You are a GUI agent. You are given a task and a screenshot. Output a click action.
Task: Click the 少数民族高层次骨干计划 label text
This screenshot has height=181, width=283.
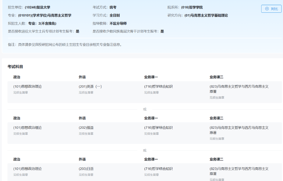[x=126, y=31]
